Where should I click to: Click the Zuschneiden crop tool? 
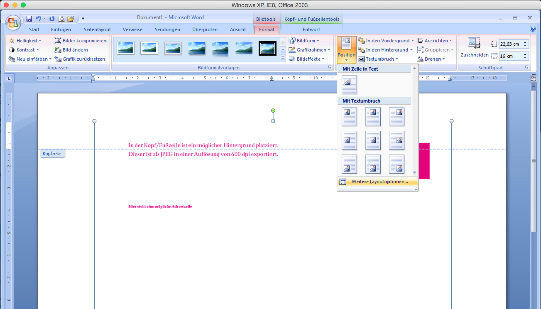(x=474, y=48)
